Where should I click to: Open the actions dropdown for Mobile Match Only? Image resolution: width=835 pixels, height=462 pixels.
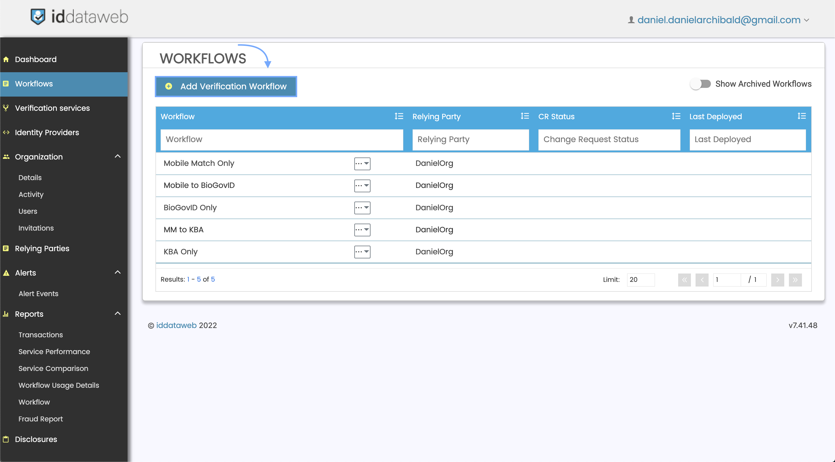click(362, 164)
